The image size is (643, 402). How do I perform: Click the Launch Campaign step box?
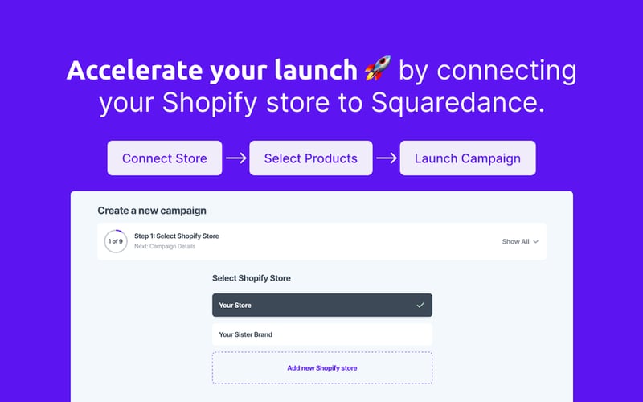pos(468,158)
